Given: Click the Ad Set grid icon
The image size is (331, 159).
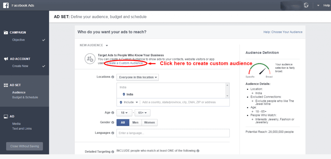Looking at the screenshot, I should [6, 85].
